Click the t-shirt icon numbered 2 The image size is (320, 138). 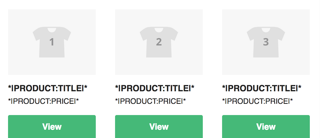(159, 42)
